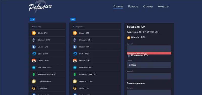
Task: Go to the Правила page
Action: pyautogui.click(x=133, y=7)
